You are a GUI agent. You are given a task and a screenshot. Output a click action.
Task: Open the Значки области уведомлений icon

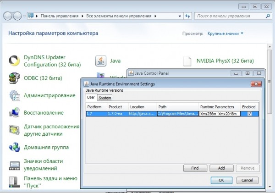click(14, 165)
